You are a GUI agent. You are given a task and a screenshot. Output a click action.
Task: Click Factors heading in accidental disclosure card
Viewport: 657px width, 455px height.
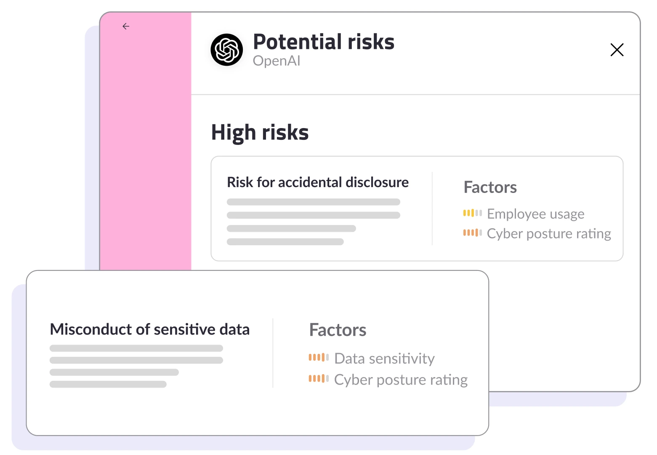[490, 187]
